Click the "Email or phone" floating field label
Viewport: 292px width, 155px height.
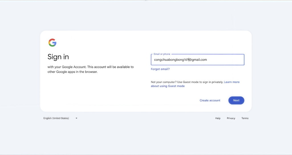tap(162, 54)
